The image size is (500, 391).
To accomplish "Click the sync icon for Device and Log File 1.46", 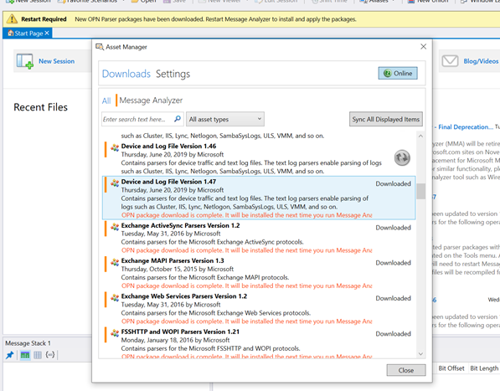I will pos(402,157).
